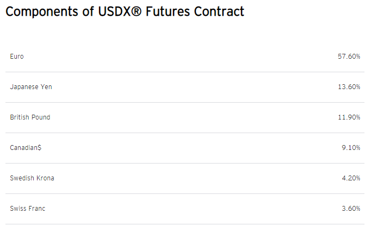This screenshot has width=371, height=232.
Task: Select the British Pound row label
Action: coord(30,117)
